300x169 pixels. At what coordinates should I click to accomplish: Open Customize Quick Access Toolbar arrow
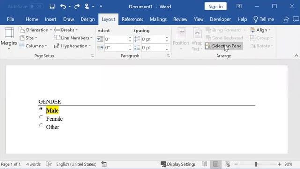coord(101,6)
